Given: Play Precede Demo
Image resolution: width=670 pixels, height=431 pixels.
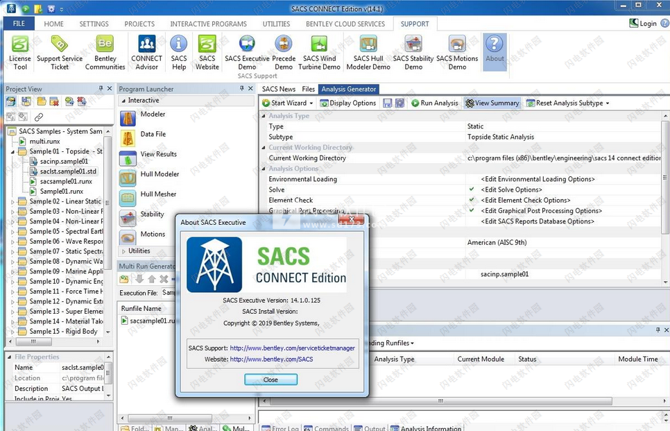Looking at the screenshot, I should (x=284, y=53).
